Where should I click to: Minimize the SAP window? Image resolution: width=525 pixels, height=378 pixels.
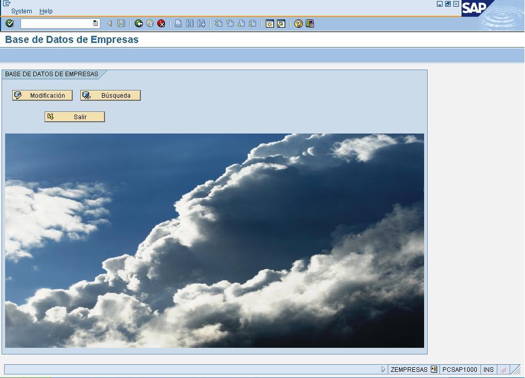pos(440,4)
